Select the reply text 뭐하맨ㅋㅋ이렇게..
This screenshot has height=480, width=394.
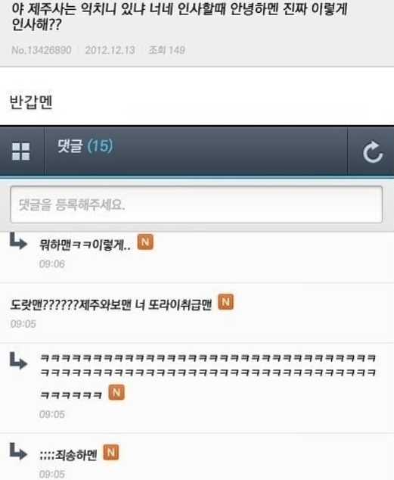(x=85, y=245)
